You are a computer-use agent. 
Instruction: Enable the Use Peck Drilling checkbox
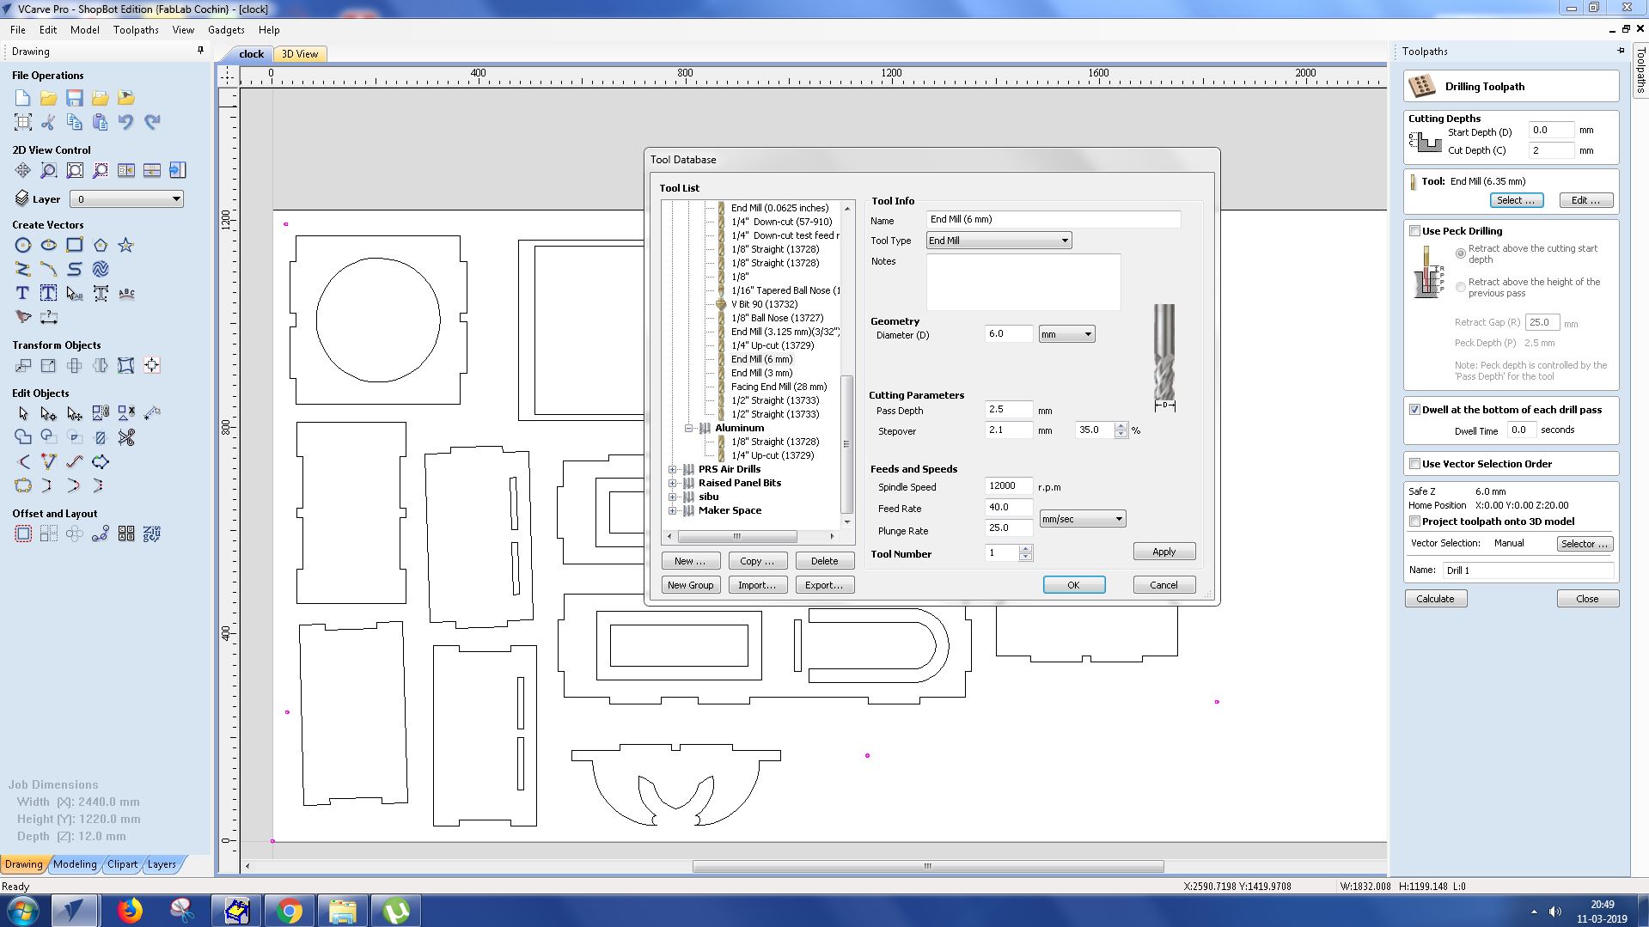point(1414,231)
